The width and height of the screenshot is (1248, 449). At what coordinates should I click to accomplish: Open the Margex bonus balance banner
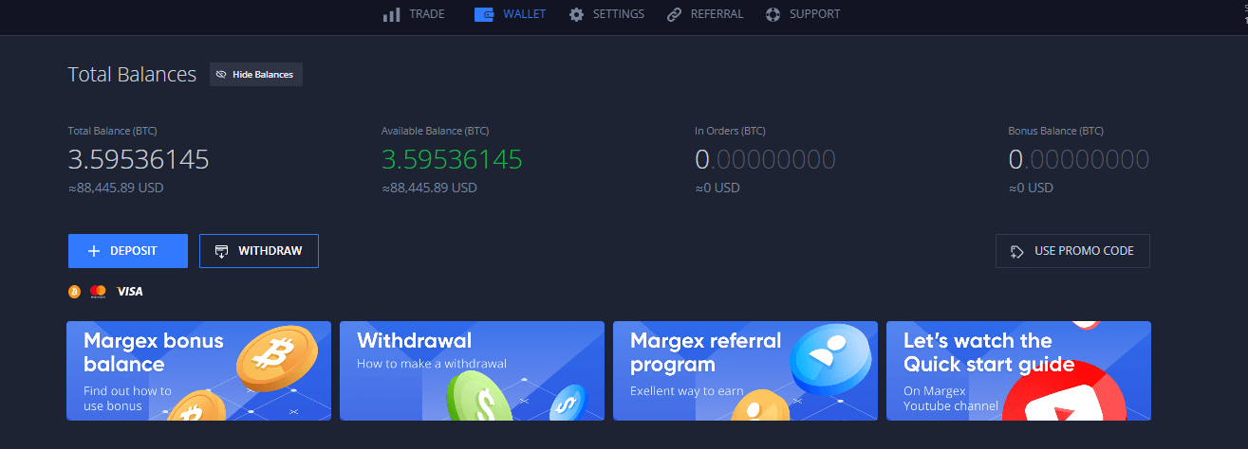tap(199, 370)
